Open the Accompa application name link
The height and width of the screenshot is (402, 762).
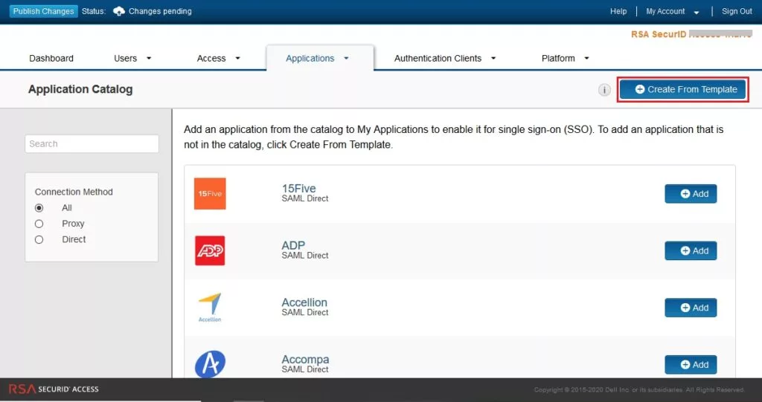(305, 360)
